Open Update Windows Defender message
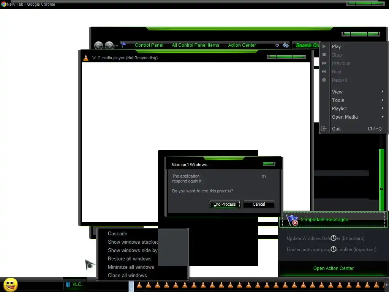 (x=326, y=238)
